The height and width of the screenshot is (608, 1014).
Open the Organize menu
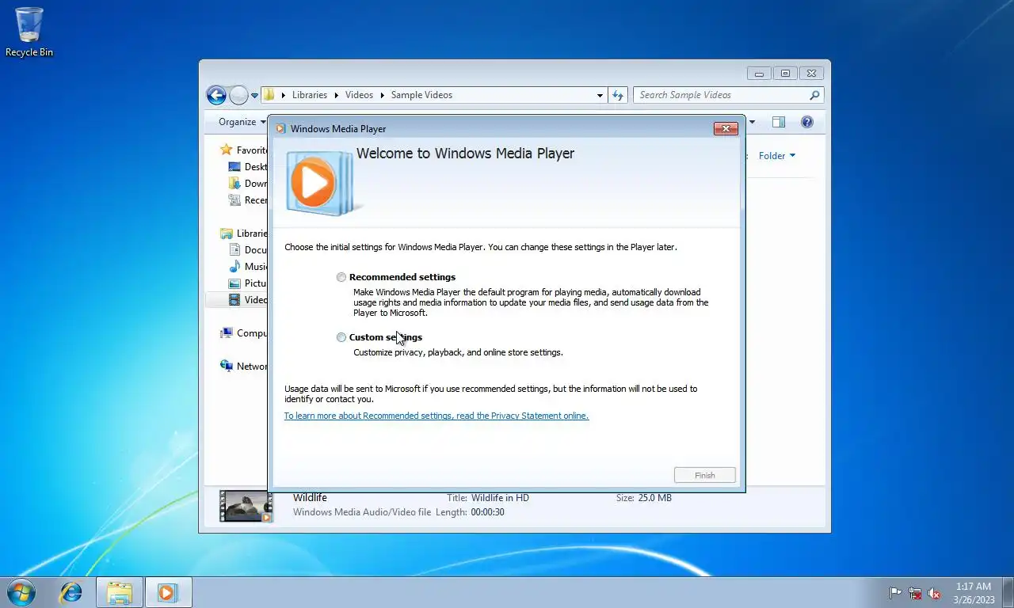click(x=242, y=122)
